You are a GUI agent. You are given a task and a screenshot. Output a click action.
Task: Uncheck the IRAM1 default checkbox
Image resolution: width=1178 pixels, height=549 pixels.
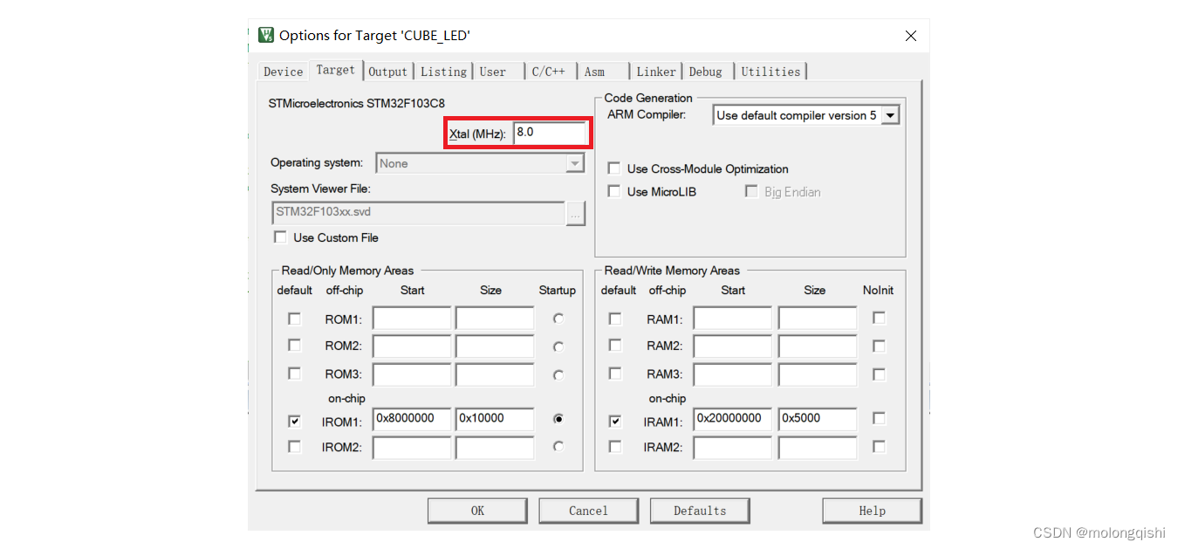[x=615, y=421]
